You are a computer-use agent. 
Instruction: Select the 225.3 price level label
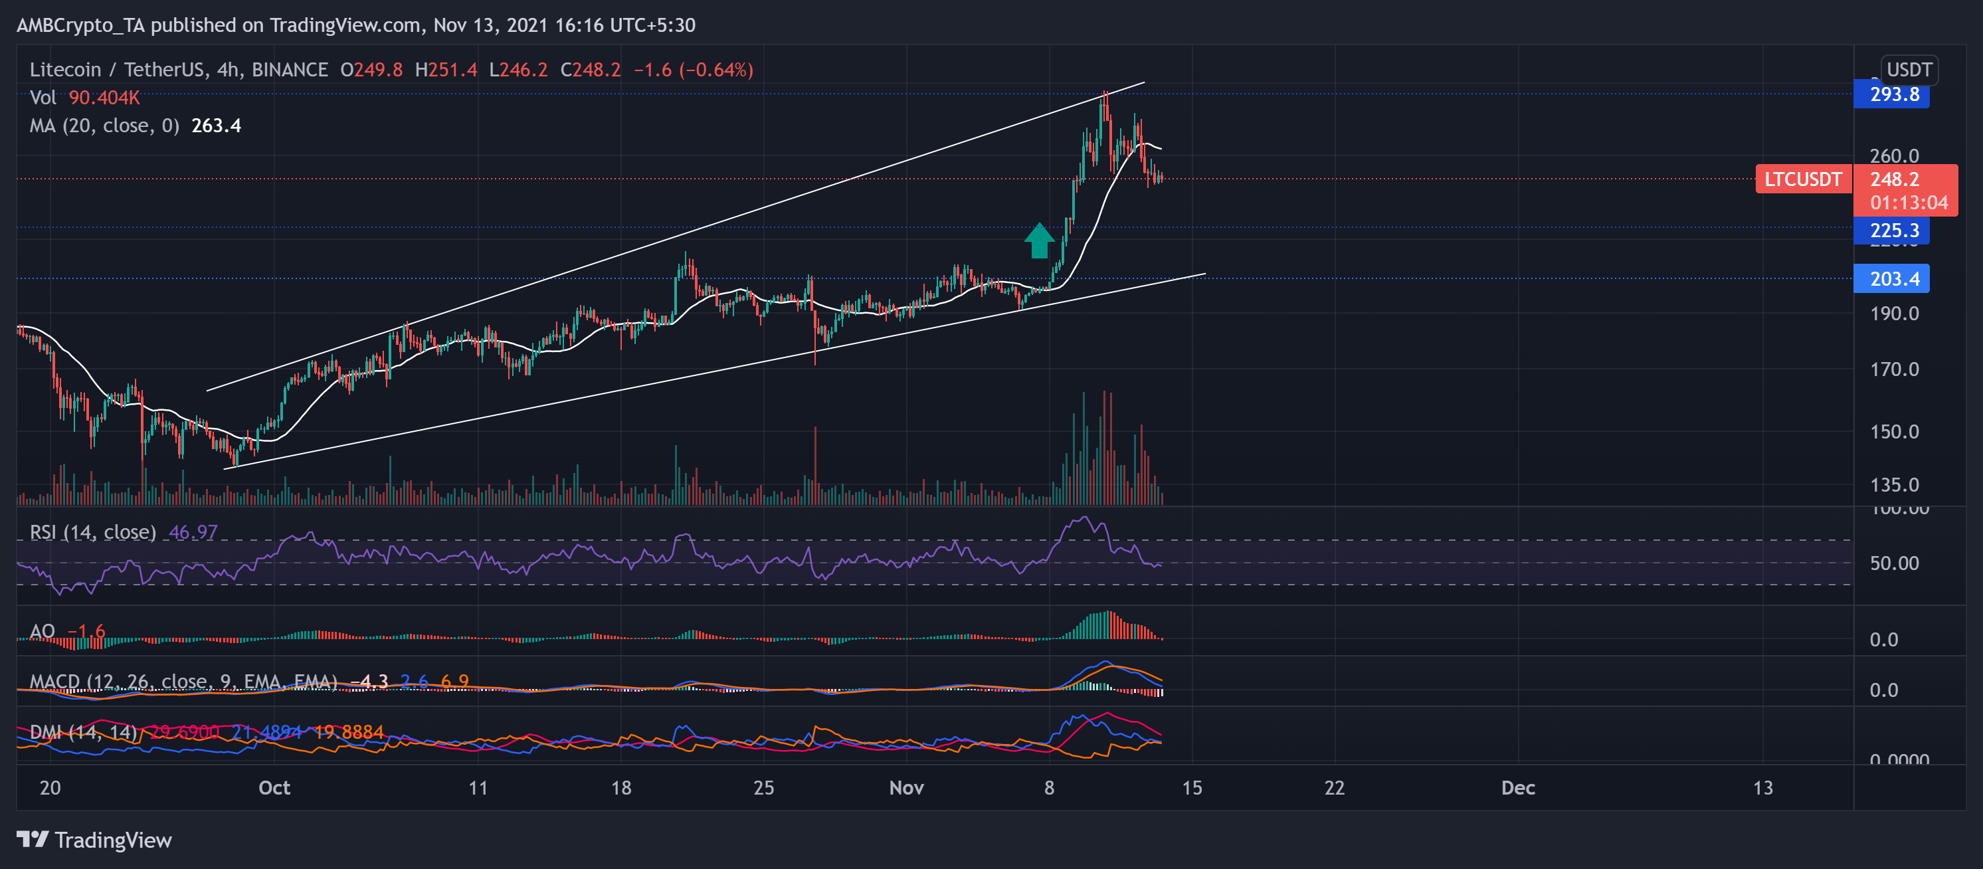pos(1891,230)
